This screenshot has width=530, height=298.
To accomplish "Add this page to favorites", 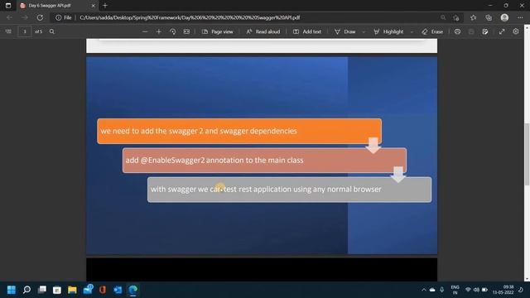I will click(456, 17).
